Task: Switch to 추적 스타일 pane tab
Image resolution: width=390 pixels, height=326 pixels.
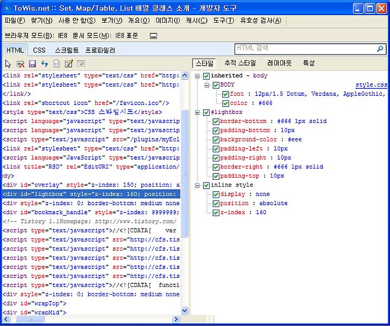Action: coord(240,63)
